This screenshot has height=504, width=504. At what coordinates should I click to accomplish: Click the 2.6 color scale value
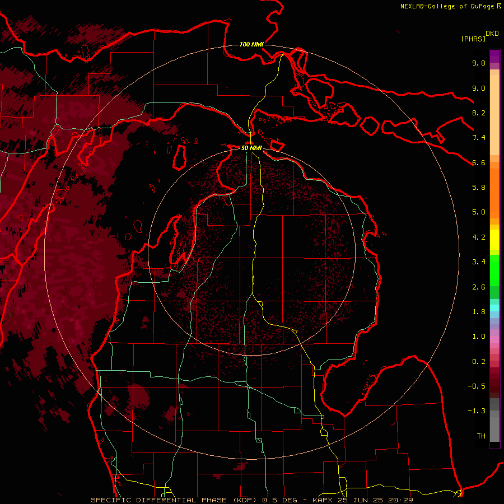(x=479, y=287)
